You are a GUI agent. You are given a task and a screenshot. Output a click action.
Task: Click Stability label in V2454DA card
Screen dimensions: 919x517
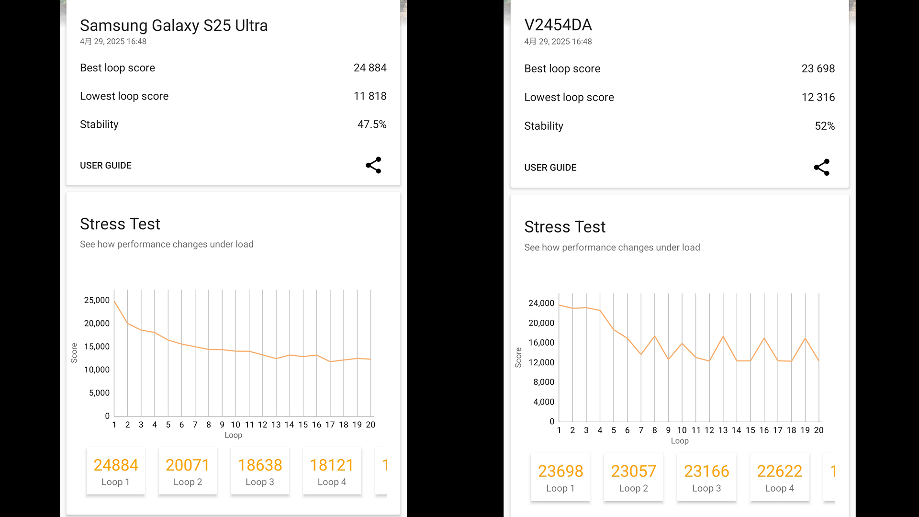pyautogui.click(x=544, y=126)
